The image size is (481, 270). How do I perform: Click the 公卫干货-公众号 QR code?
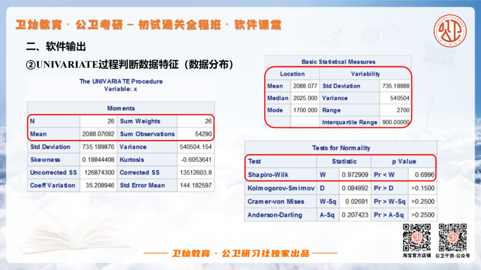452,237
